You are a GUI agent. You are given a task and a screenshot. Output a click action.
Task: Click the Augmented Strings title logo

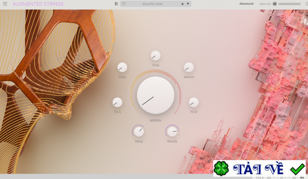[38, 4]
